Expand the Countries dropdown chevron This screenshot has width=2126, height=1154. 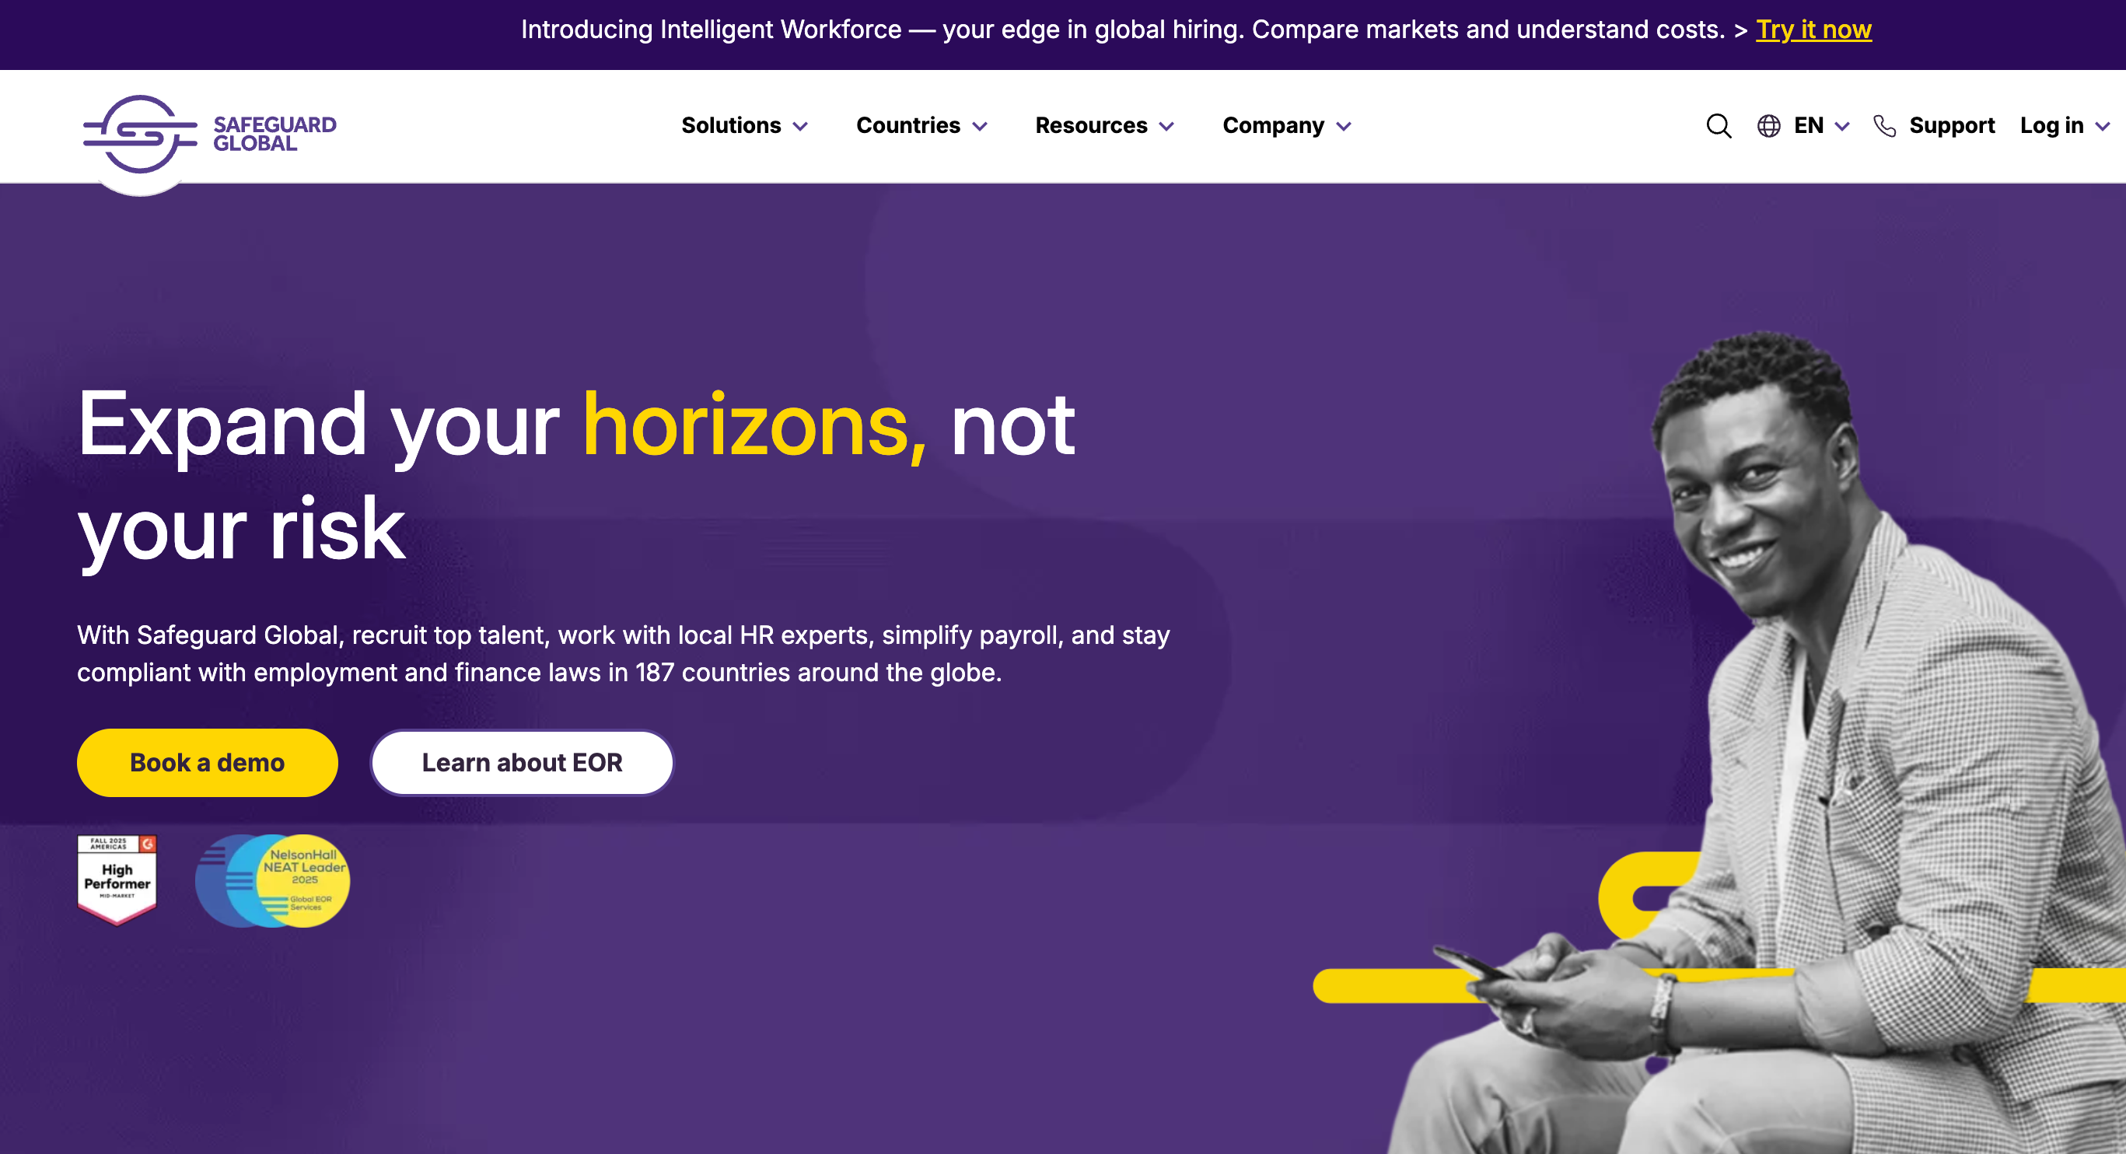click(980, 127)
